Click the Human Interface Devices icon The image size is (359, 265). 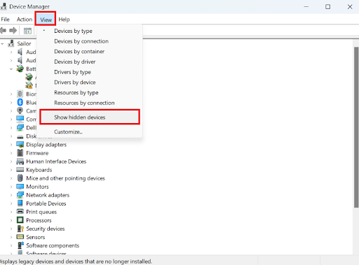(x=20, y=162)
